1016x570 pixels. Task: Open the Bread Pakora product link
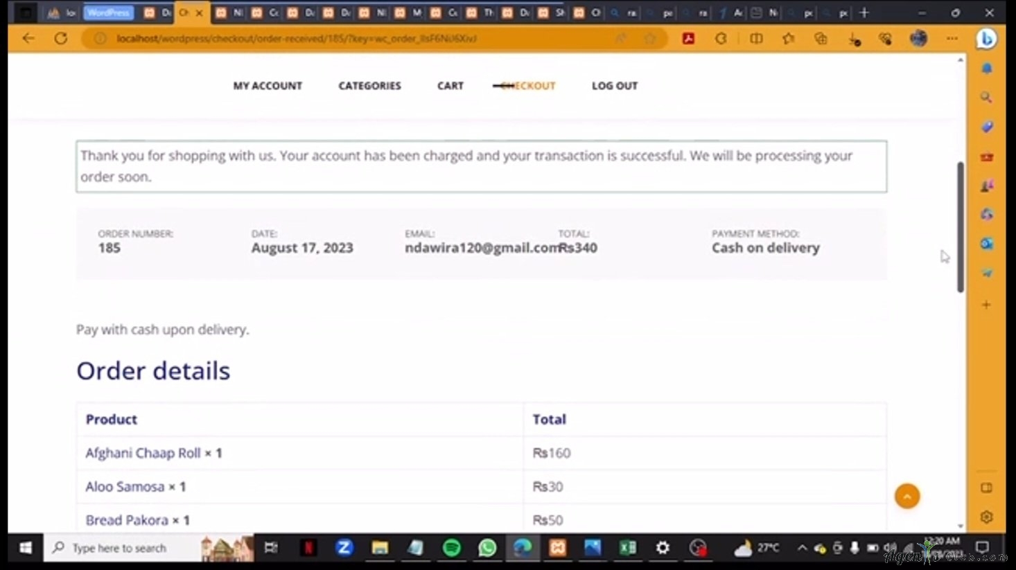[x=127, y=520]
